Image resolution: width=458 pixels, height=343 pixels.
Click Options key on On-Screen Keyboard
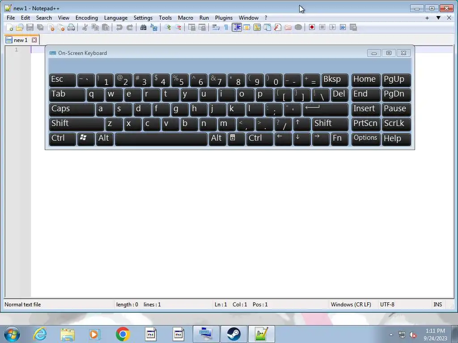(x=365, y=139)
